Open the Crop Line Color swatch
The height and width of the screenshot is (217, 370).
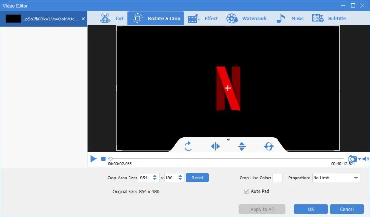click(x=277, y=178)
